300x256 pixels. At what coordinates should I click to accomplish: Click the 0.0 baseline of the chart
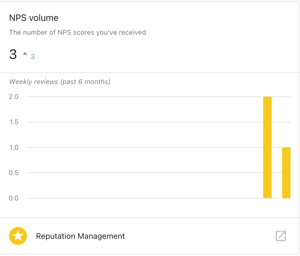pyautogui.click(x=145, y=198)
